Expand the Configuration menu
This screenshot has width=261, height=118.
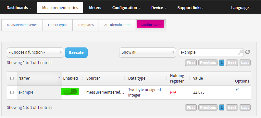click(x=126, y=8)
